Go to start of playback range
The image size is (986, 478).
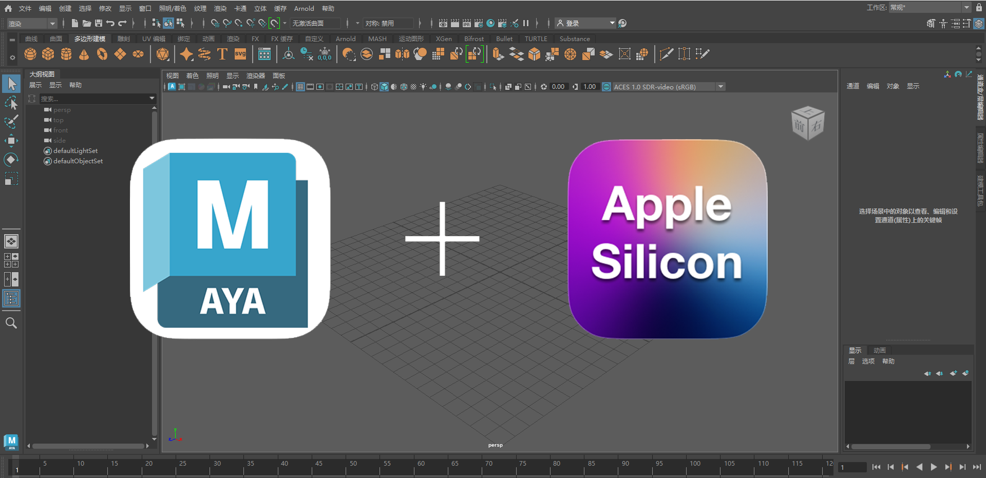pyautogui.click(x=876, y=467)
